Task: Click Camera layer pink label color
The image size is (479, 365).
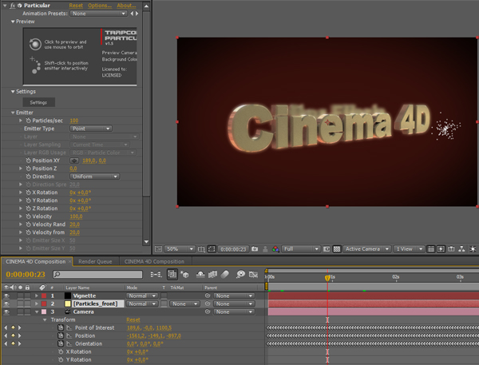Action: coord(44,311)
